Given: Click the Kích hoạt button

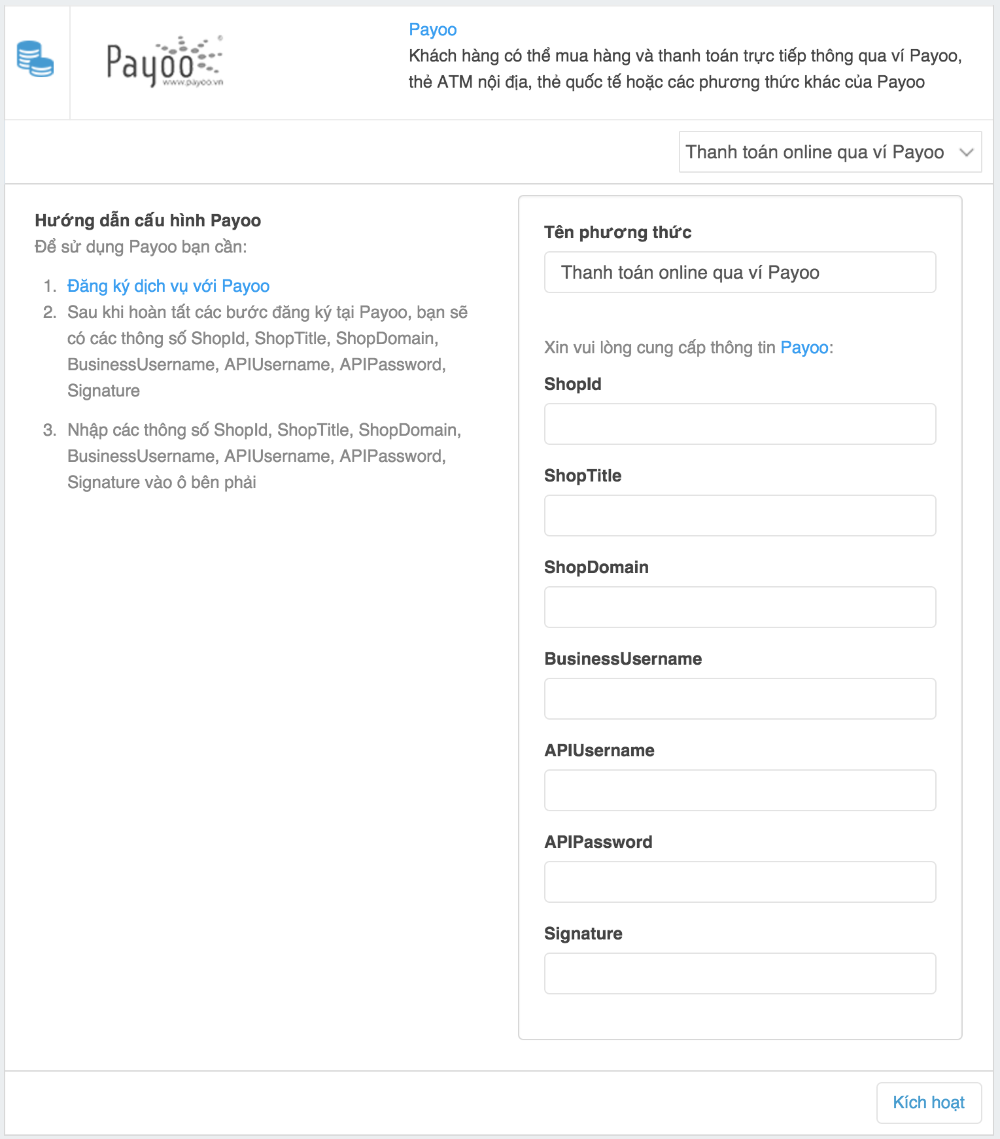Looking at the screenshot, I should point(929,1103).
